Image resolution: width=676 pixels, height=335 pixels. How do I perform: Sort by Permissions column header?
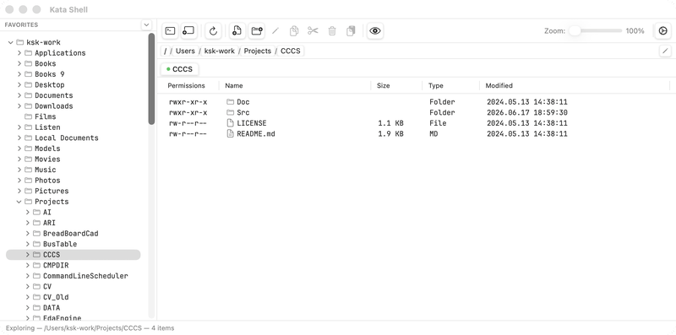point(186,86)
